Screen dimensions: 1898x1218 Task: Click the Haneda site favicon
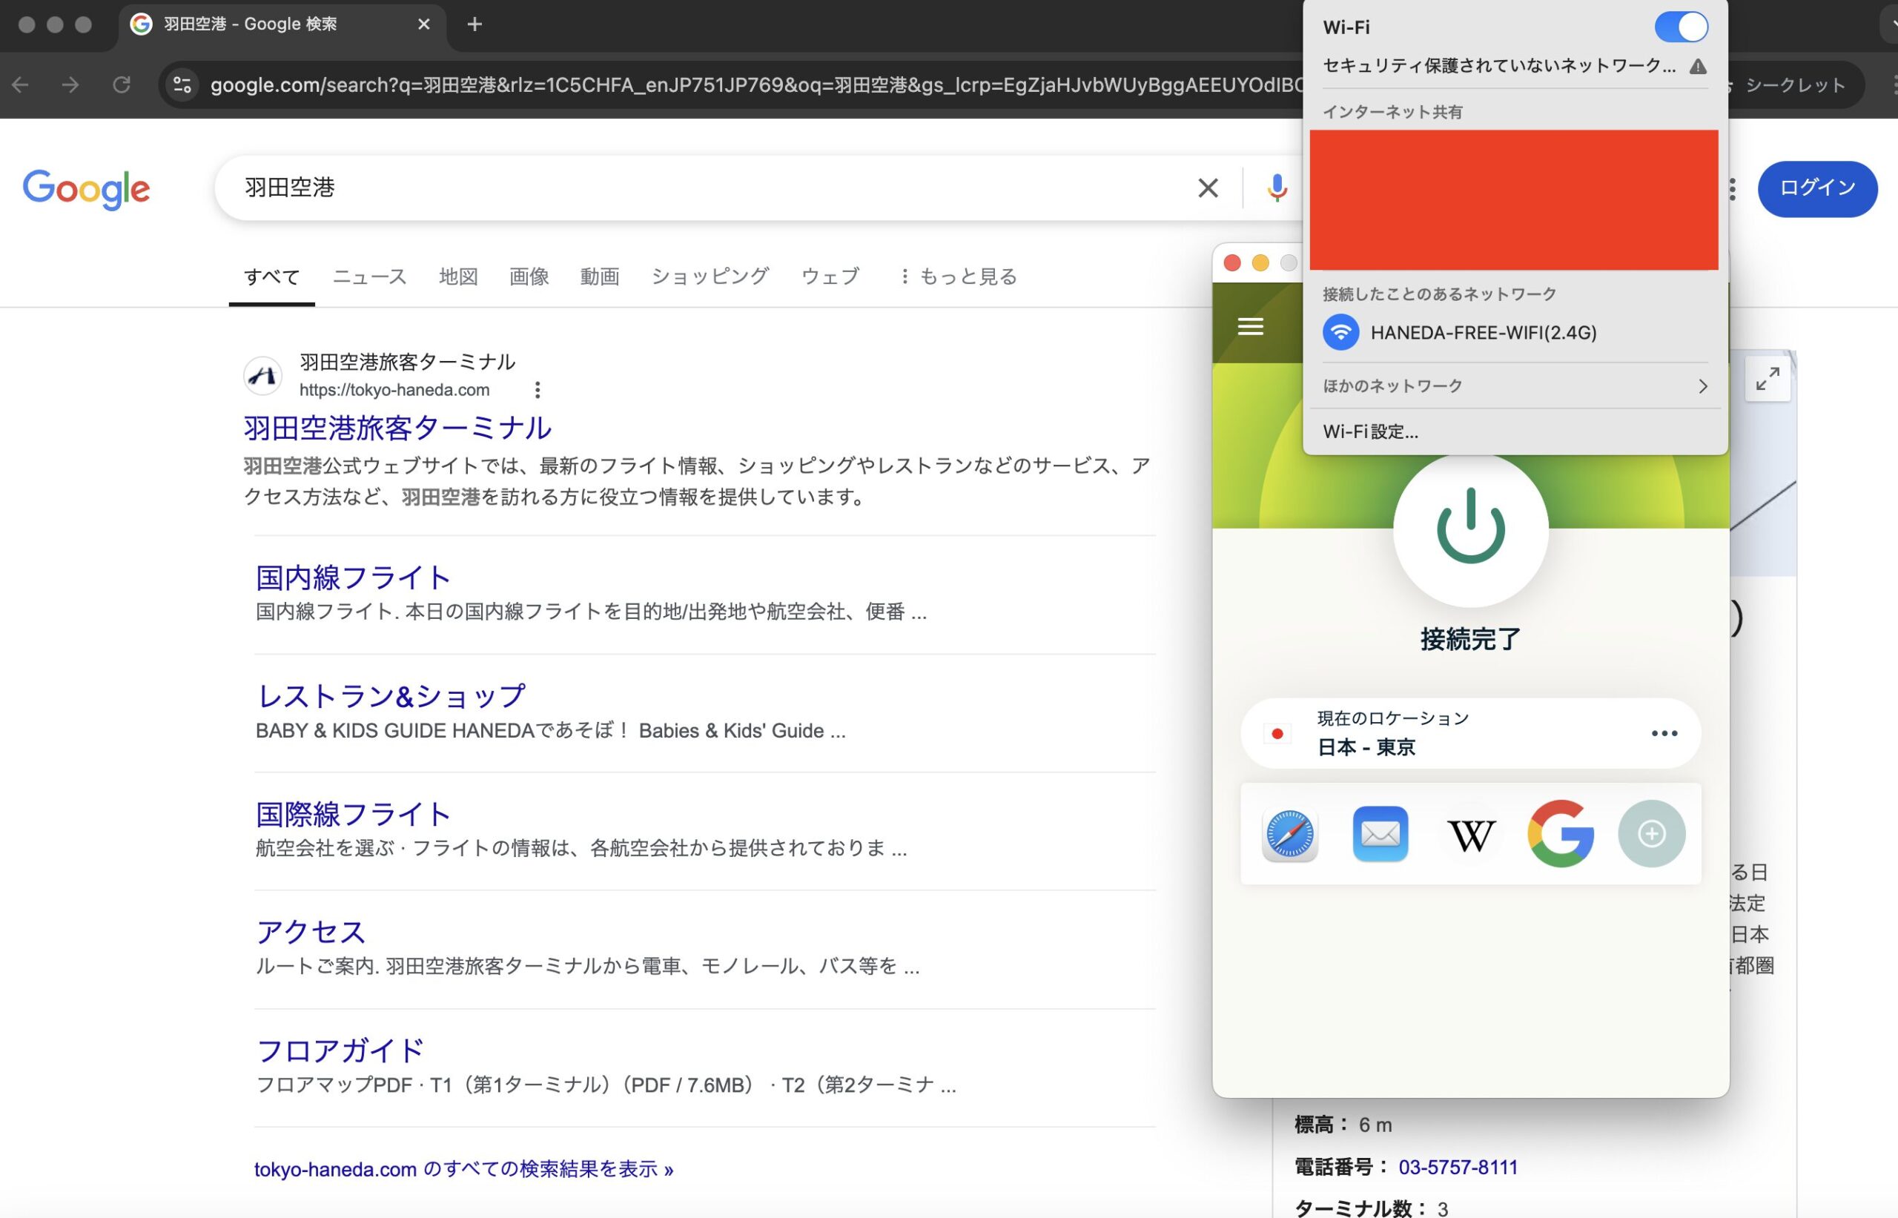coord(262,376)
